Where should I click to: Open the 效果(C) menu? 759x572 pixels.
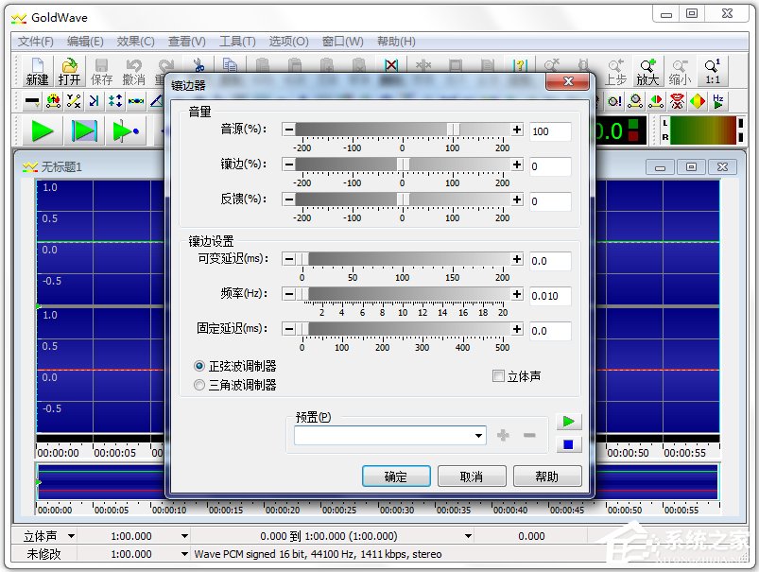(135, 42)
